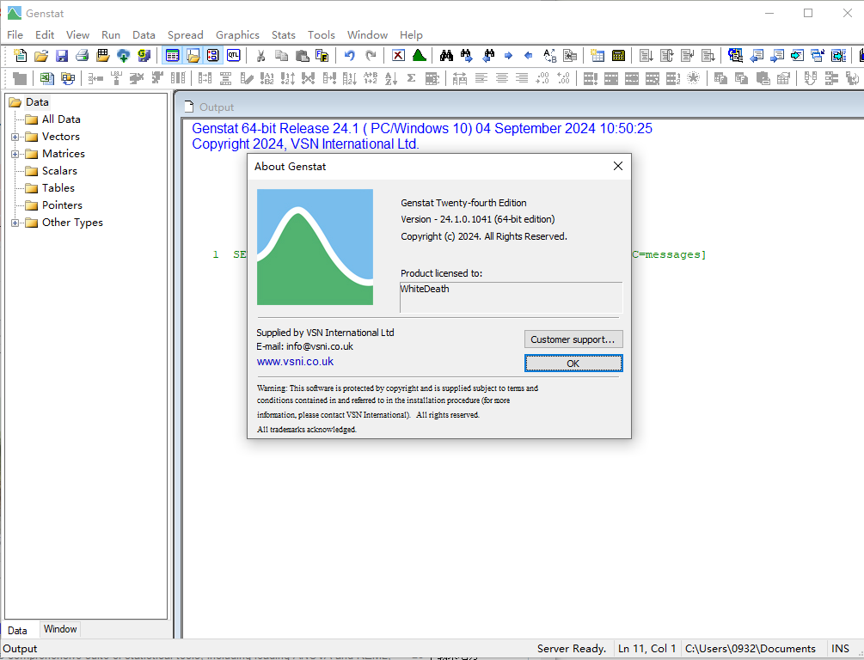Screen dimensions: 864x660
Task: Click the Save floppy disk icon
Action: [x=62, y=56]
